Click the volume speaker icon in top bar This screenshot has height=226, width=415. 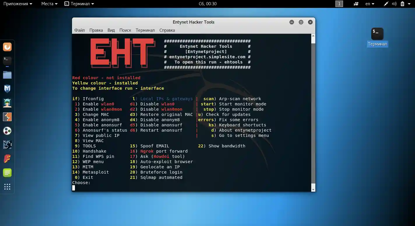pyautogui.click(x=394, y=4)
